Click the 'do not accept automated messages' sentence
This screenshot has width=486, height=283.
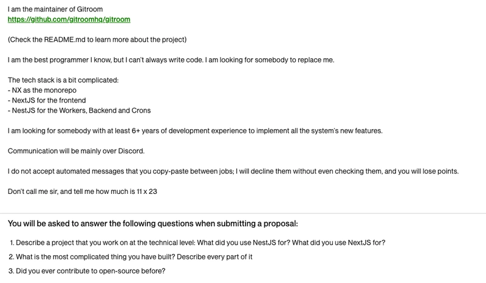point(233,171)
